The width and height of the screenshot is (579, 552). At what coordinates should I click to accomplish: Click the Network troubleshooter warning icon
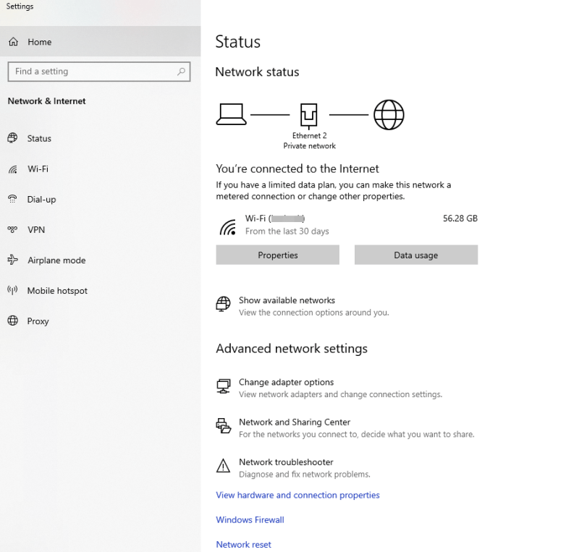pyautogui.click(x=223, y=466)
